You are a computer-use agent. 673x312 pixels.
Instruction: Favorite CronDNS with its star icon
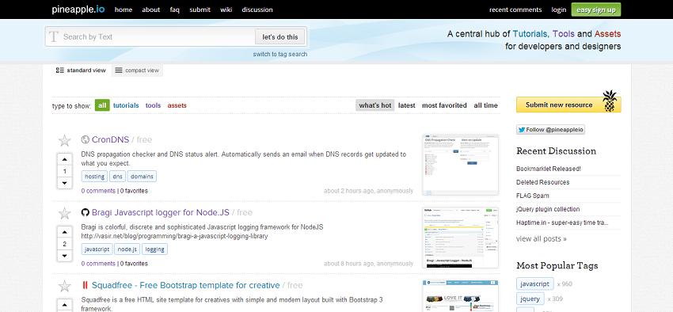(x=64, y=140)
